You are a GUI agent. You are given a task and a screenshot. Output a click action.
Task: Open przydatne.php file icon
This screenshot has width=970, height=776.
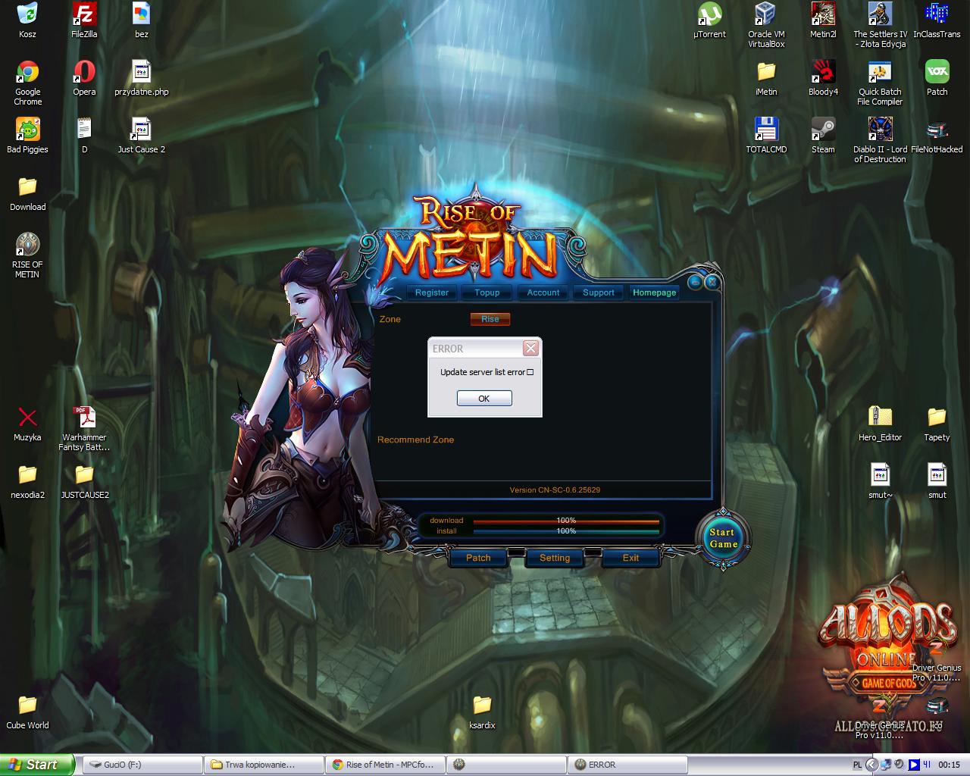pos(141,78)
